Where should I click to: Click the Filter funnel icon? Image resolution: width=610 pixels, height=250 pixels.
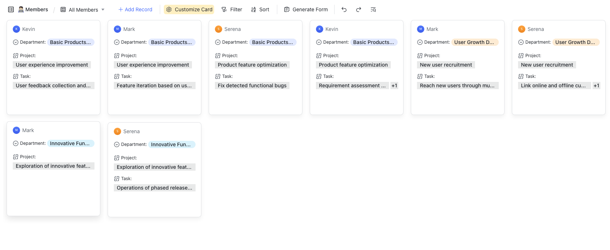tap(224, 9)
